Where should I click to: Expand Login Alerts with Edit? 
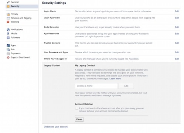click(177, 11)
